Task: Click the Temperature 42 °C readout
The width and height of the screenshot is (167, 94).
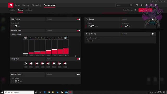Action: click(x=126, y=26)
